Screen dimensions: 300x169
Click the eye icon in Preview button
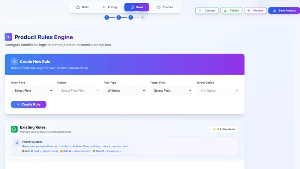[249, 11]
